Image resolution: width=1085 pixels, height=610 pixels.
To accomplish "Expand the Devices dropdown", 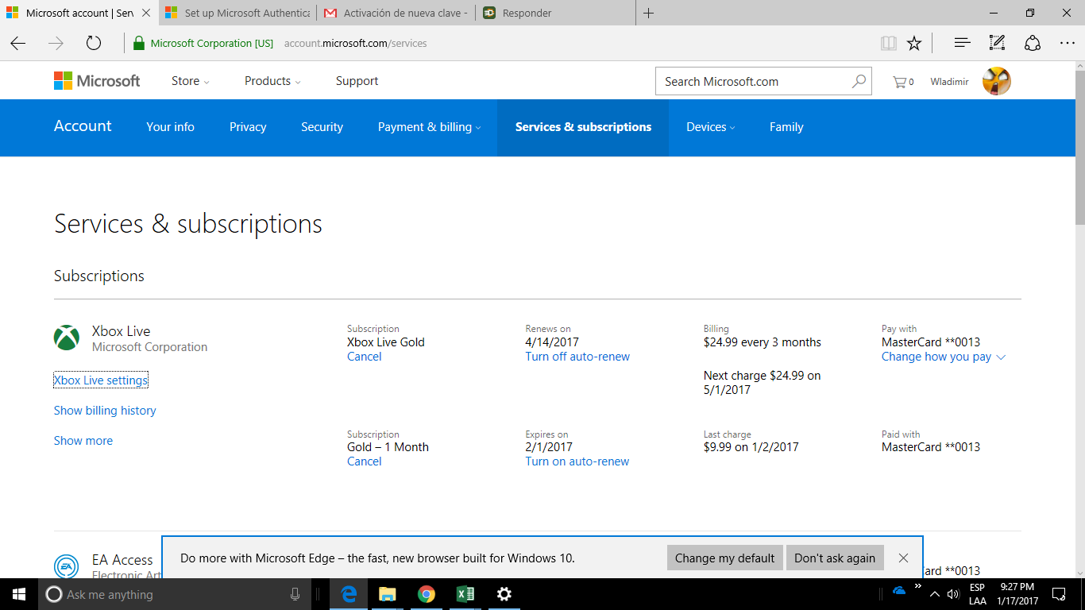I will (x=711, y=127).
